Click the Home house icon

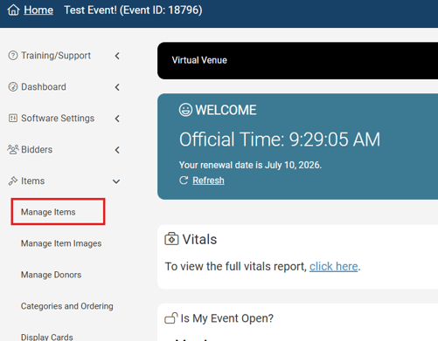pos(13,10)
